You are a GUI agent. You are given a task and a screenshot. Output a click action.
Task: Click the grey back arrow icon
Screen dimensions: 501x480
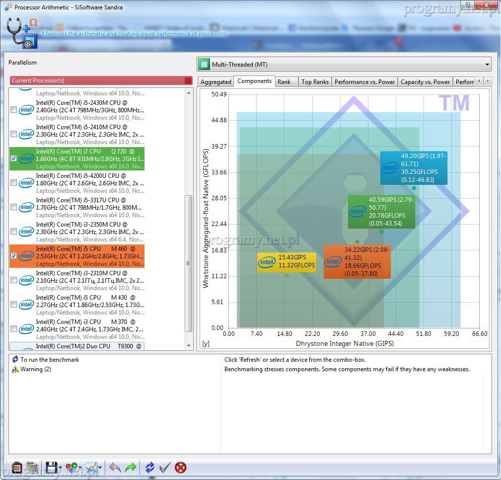pos(115,467)
